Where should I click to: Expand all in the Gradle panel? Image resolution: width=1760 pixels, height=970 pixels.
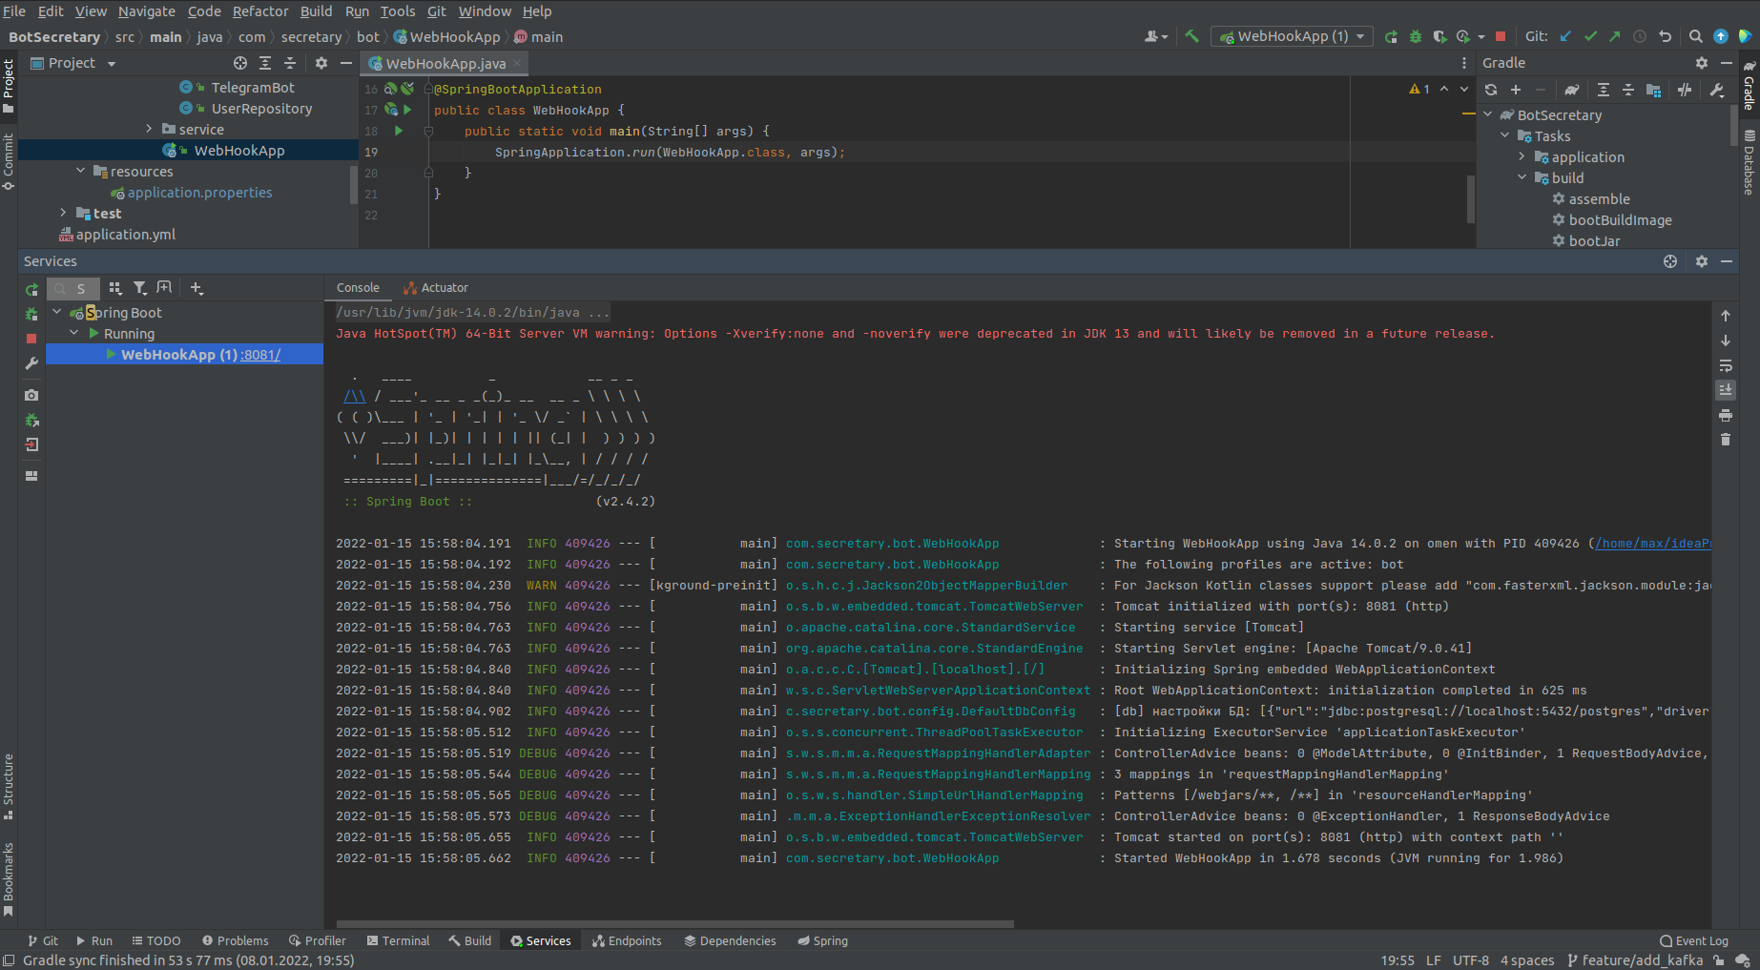click(x=1604, y=90)
